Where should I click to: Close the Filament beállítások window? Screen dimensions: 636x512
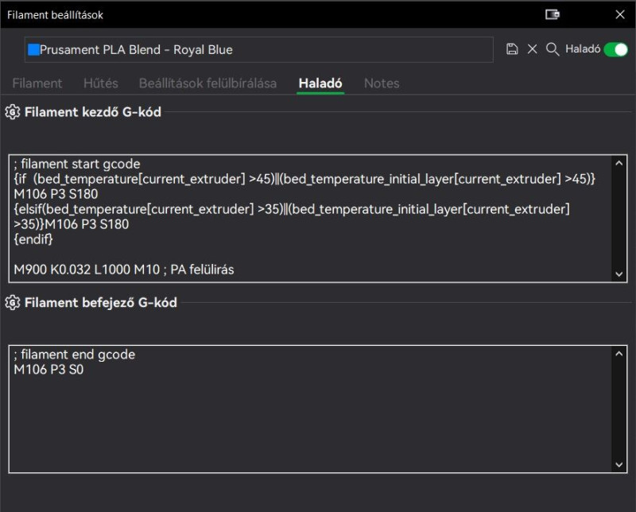click(620, 14)
